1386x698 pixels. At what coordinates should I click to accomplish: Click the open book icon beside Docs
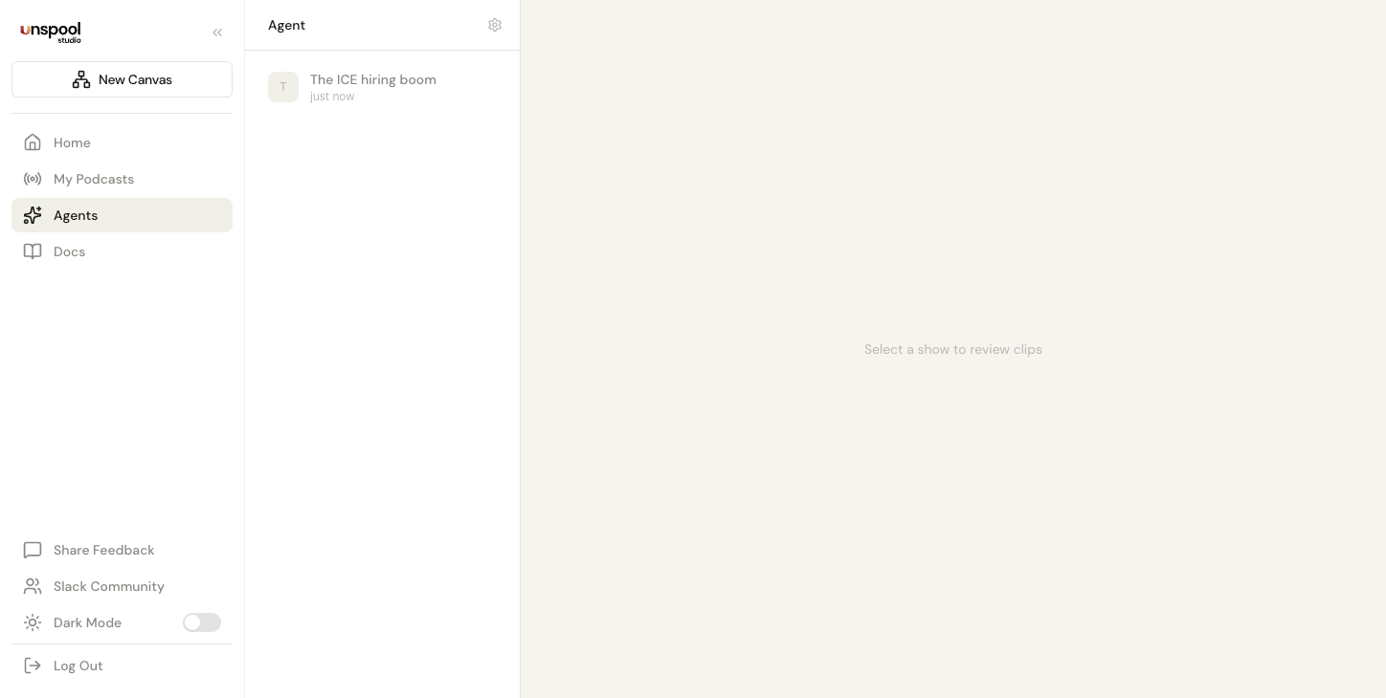pyautogui.click(x=33, y=251)
